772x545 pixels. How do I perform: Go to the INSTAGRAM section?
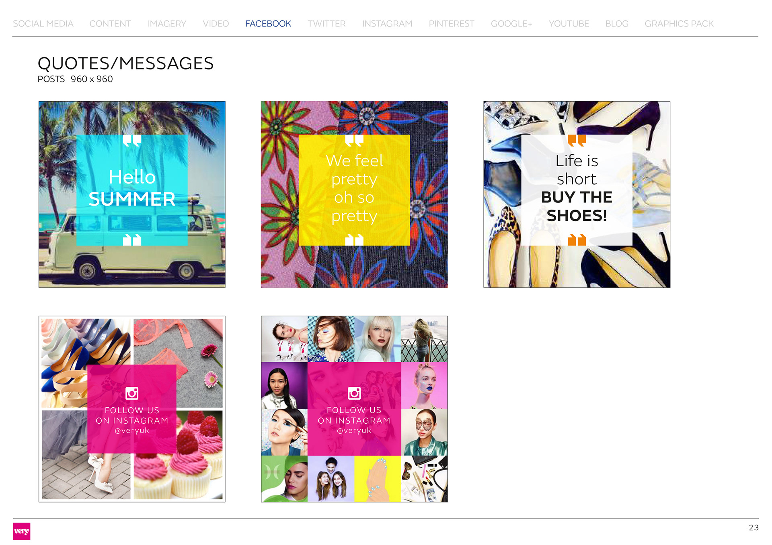pos(387,24)
